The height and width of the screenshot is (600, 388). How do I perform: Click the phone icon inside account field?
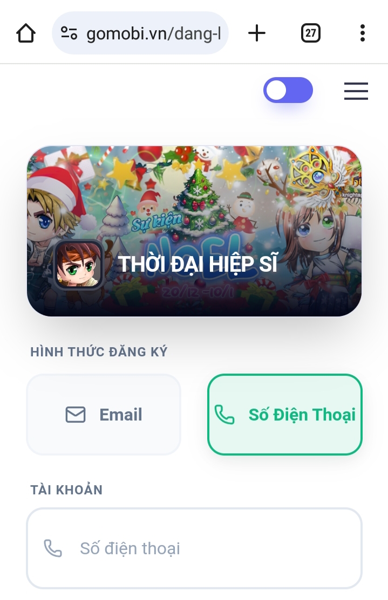53,548
